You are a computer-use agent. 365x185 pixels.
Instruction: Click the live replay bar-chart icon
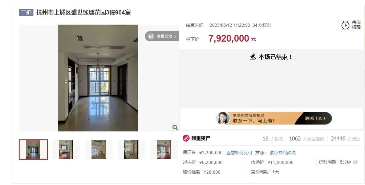pos(151,36)
